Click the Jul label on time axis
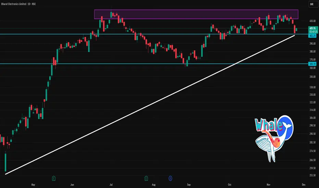Screen dimensions: 319x188 pos(111,185)
